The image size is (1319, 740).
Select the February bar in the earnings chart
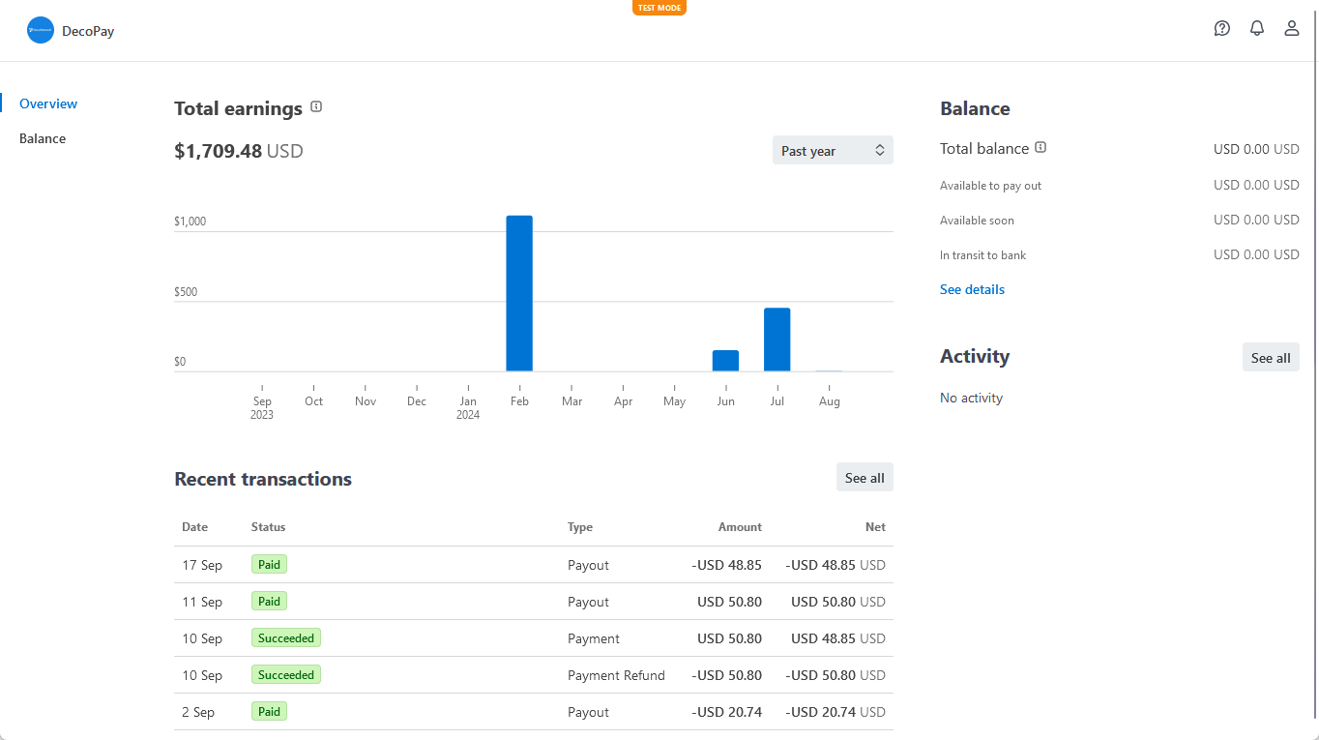(x=519, y=290)
